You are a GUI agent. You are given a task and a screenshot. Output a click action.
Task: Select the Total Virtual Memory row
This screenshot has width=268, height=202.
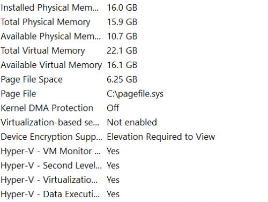tap(134, 51)
